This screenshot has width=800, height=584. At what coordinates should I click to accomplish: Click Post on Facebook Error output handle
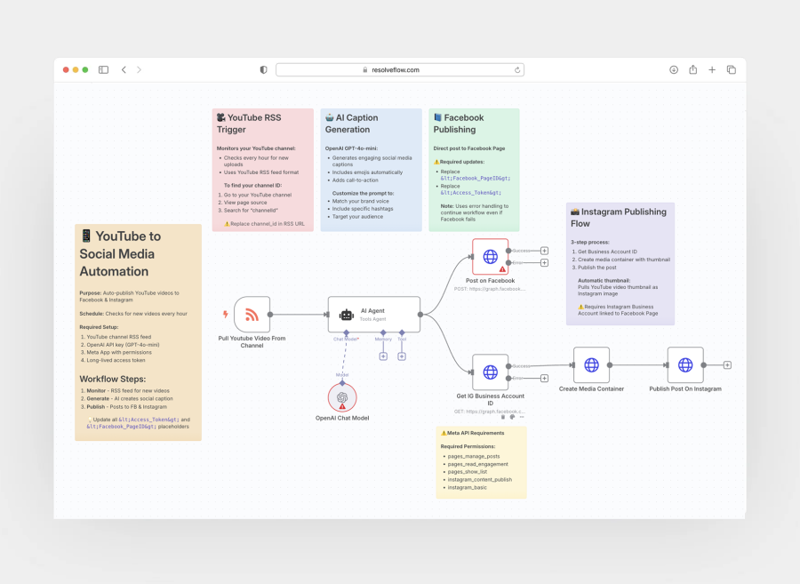coord(508,263)
